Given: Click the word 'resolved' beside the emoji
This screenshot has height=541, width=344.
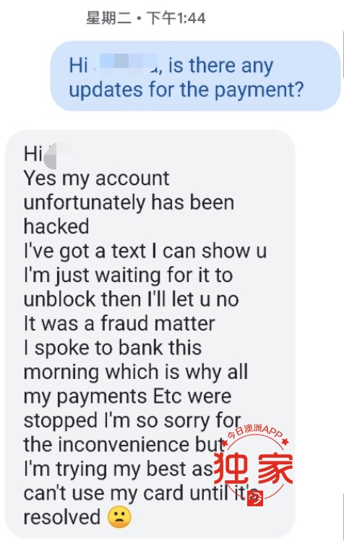Looking at the screenshot, I should (x=62, y=517).
